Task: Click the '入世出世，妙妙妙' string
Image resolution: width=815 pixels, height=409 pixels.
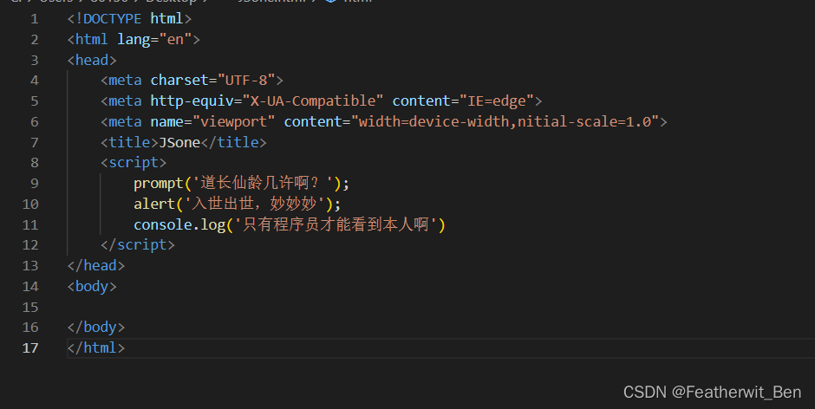Action: tap(254, 204)
